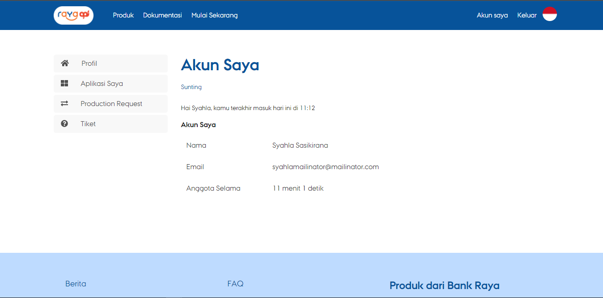Viewport: 603px width, 298px height.
Task: Open the Aplikasi Saya section
Action: [101, 83]
